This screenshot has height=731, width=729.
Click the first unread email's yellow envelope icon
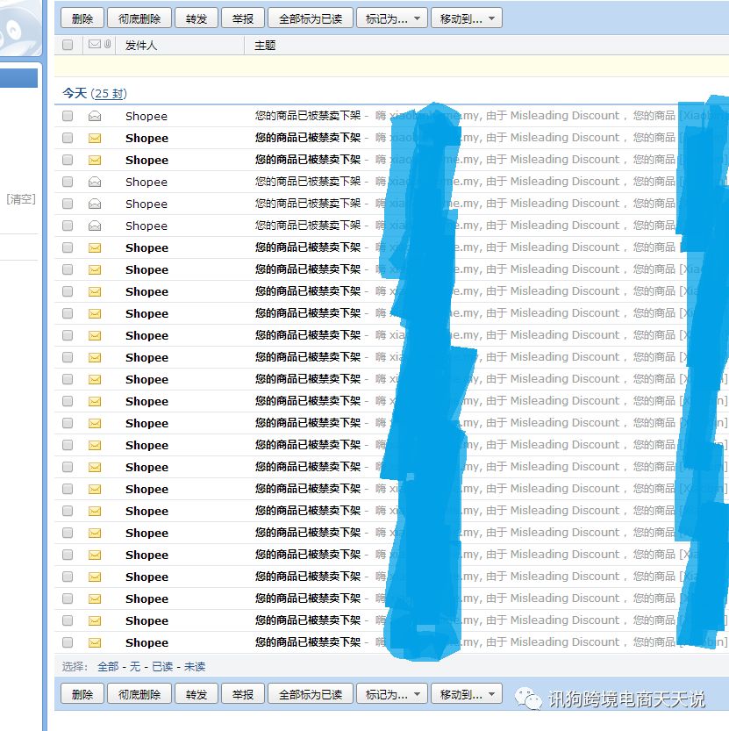tap(95, 138)
